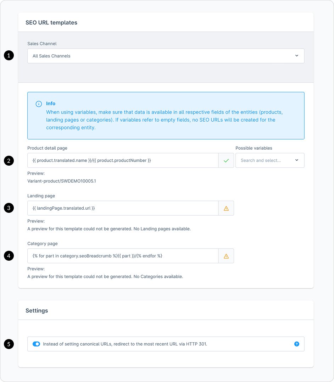Click into the Landing page template field

pos(122,209)
